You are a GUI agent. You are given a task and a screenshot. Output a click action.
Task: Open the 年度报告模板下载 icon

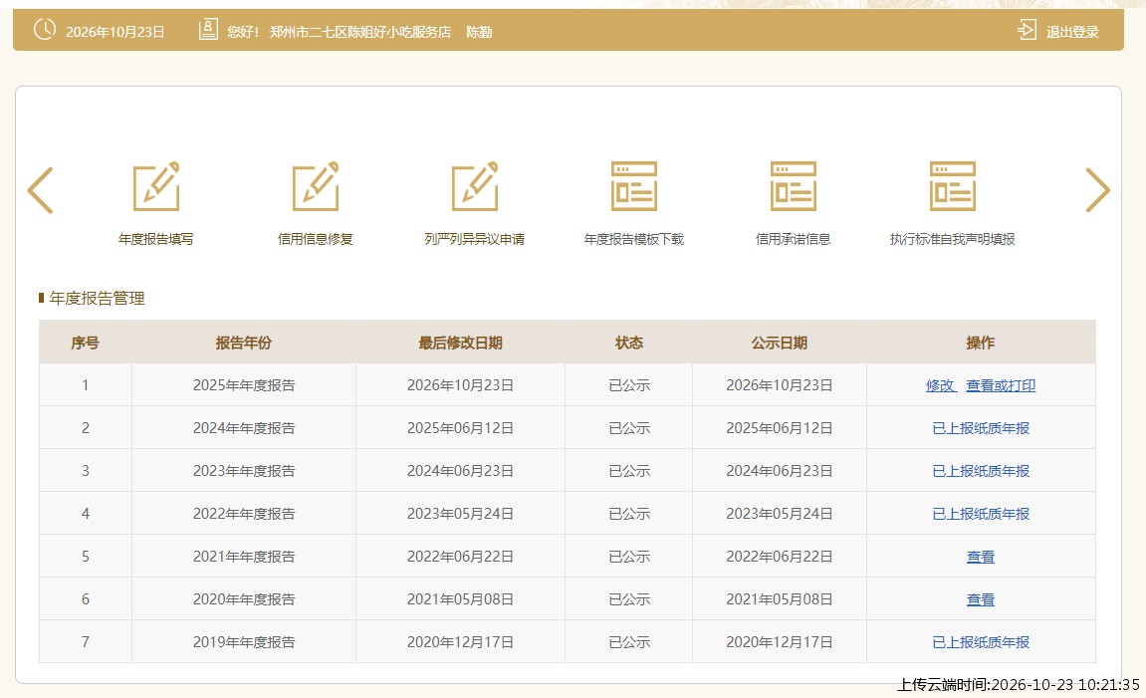coord(633,186)
